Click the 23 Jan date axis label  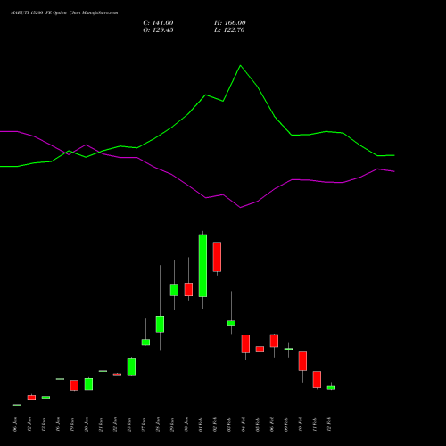[129, 425]
